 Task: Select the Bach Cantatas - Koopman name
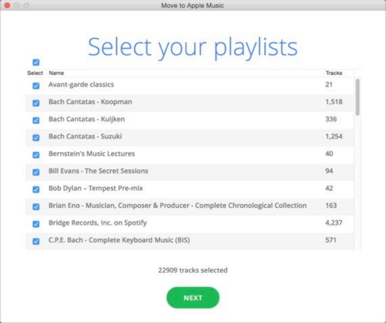90,101
